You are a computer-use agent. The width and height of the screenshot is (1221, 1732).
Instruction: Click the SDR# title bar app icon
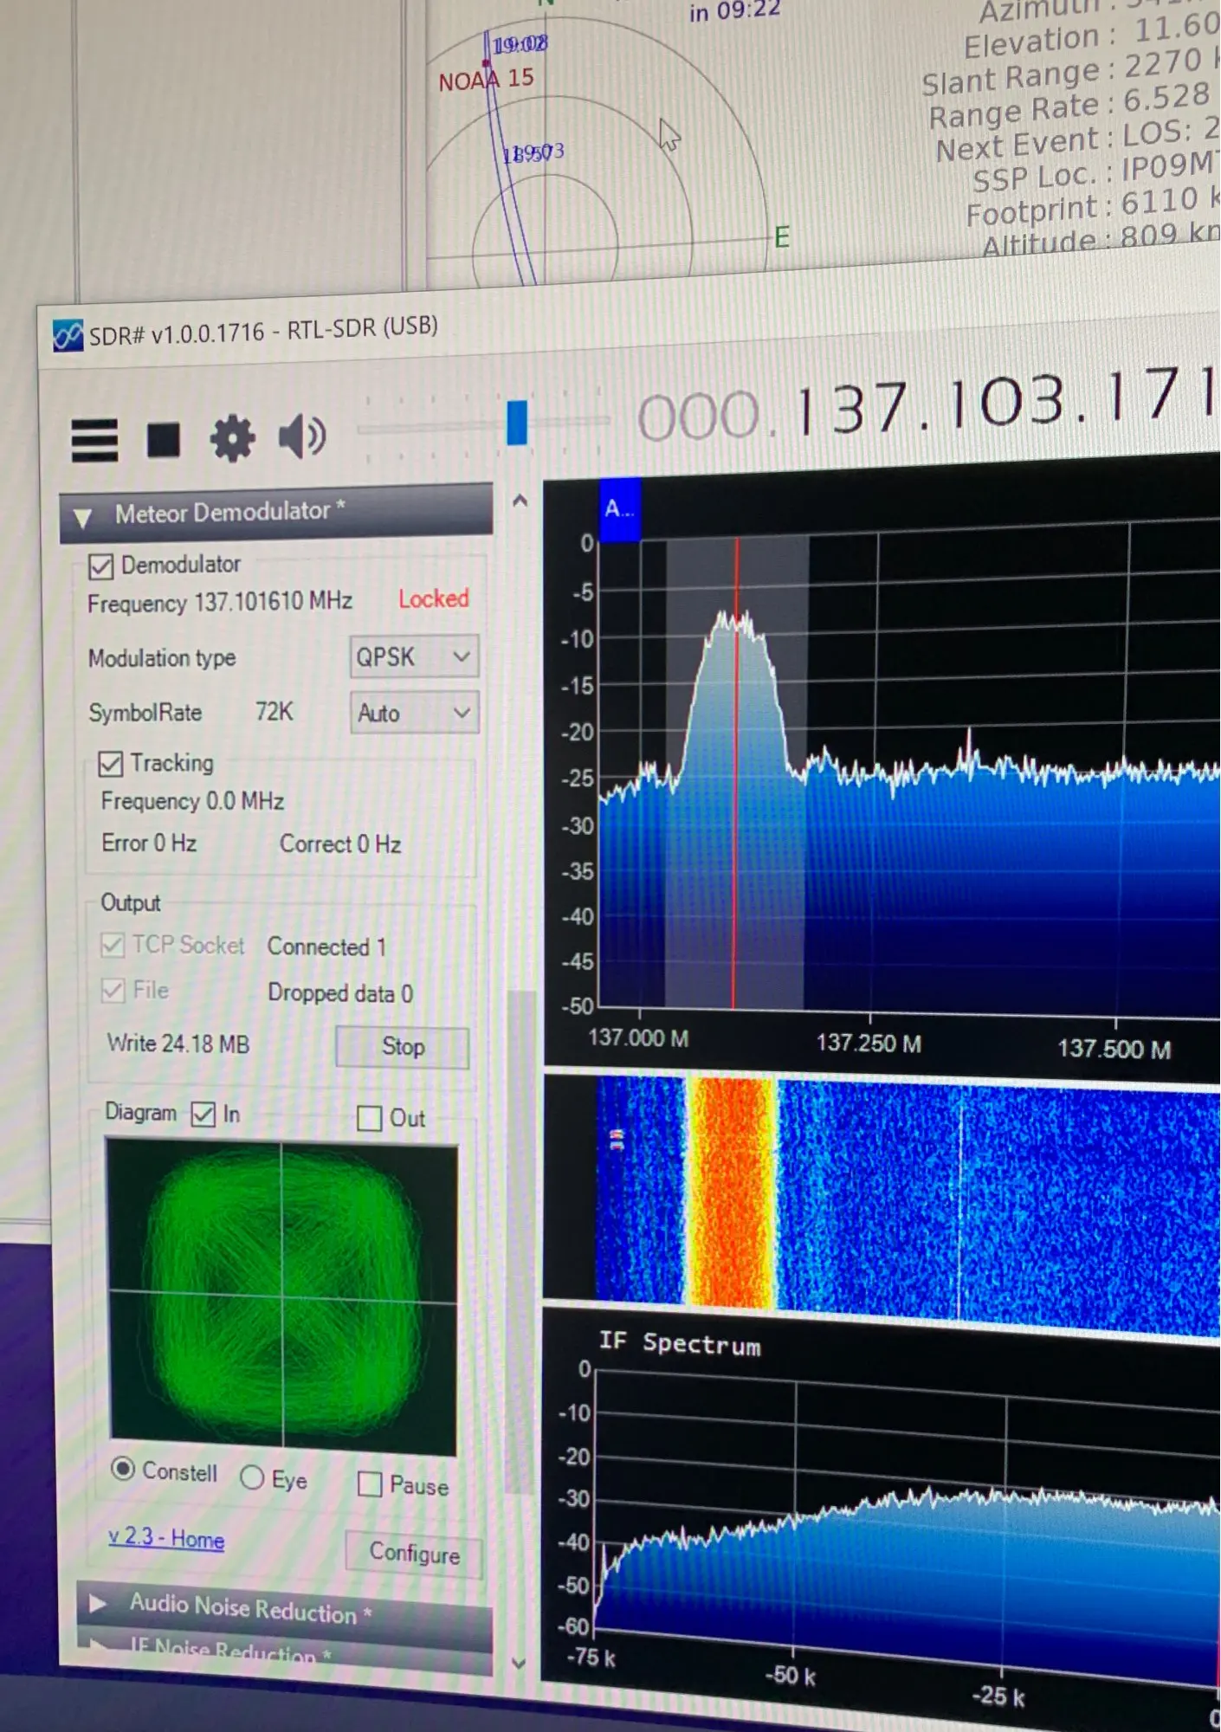[x=68, y=335]
